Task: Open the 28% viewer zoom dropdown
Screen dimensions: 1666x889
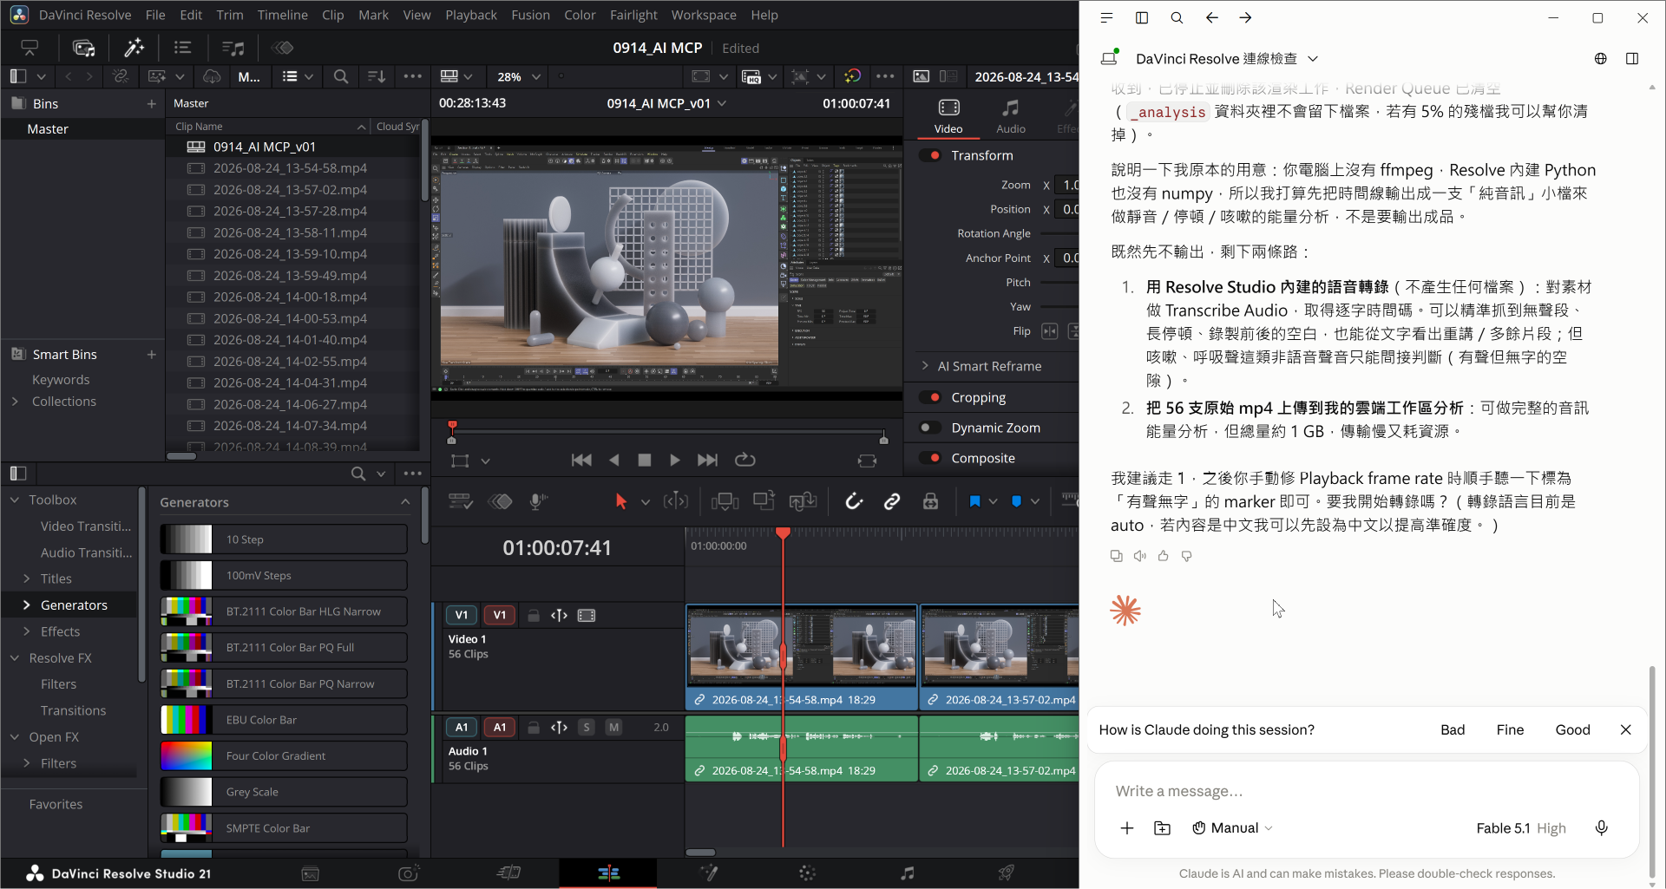Action: (519, 76)
